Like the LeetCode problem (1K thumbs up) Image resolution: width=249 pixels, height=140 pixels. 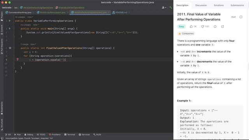(193, 26)
